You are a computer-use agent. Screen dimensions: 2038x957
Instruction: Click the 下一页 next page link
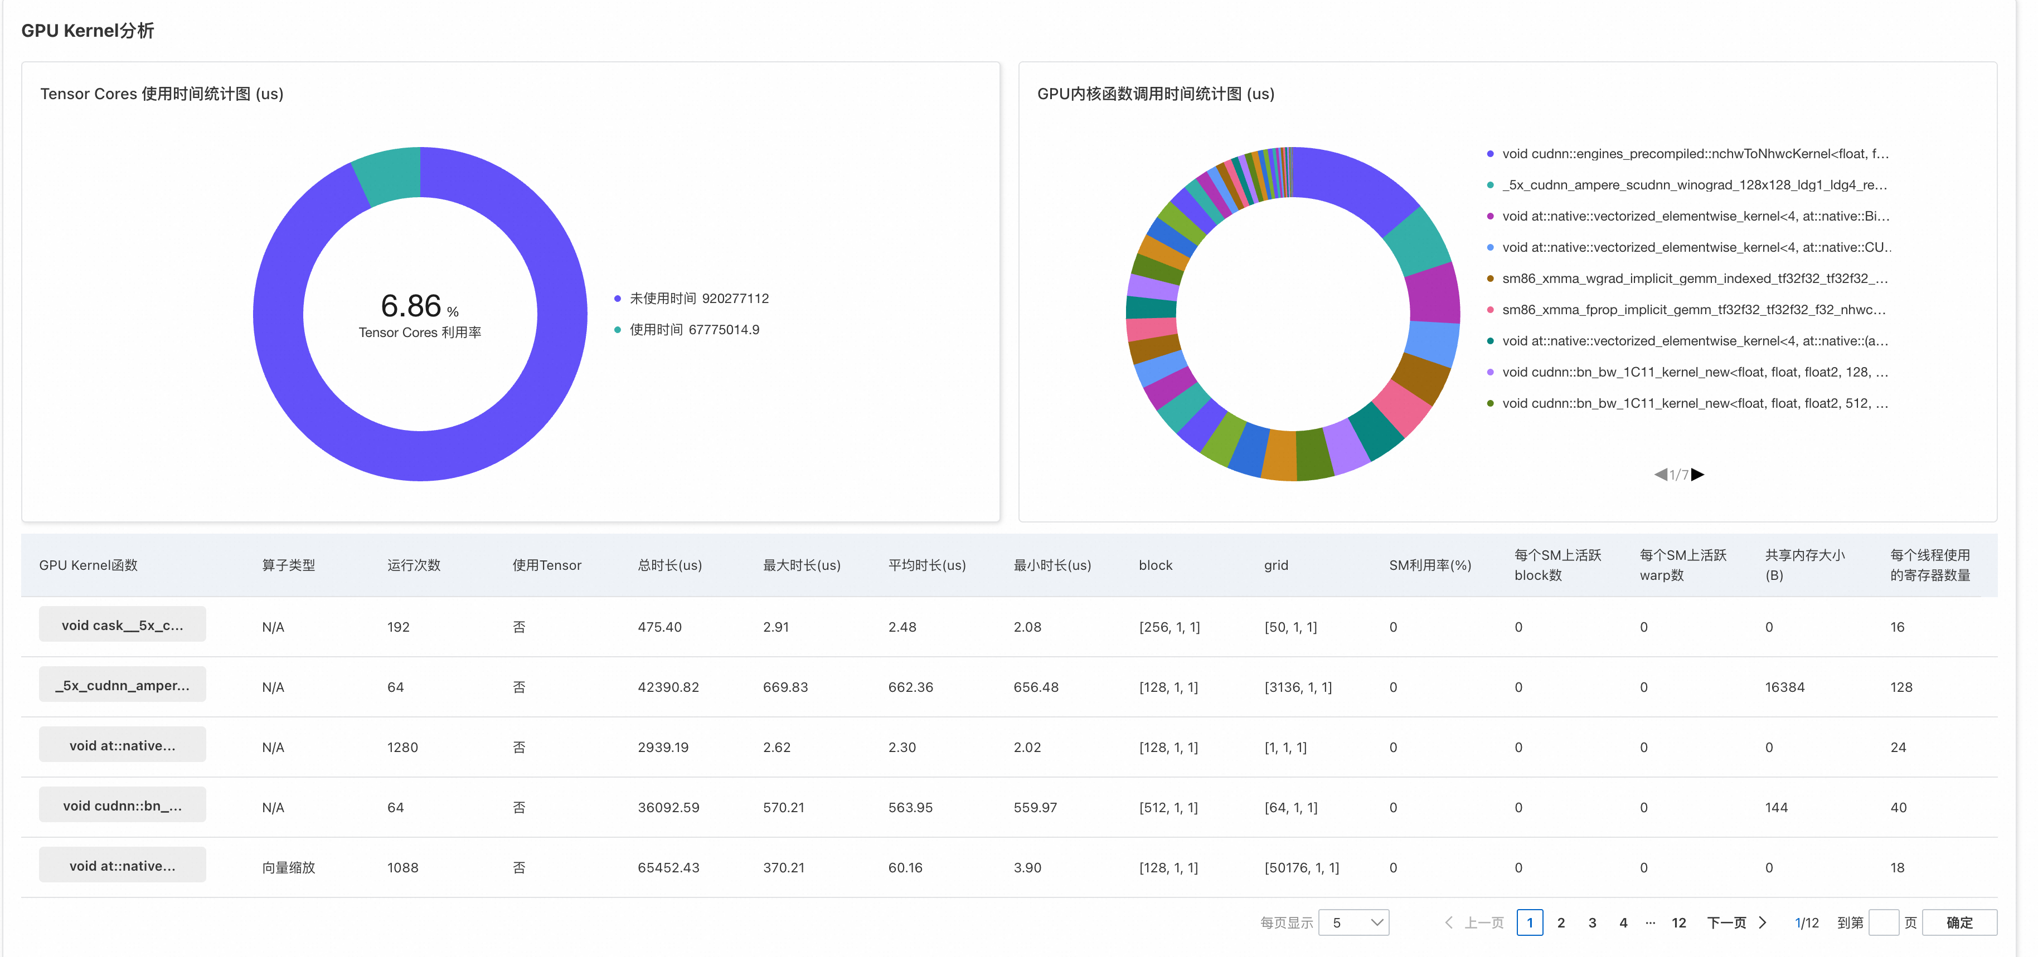pos(1726,922)
